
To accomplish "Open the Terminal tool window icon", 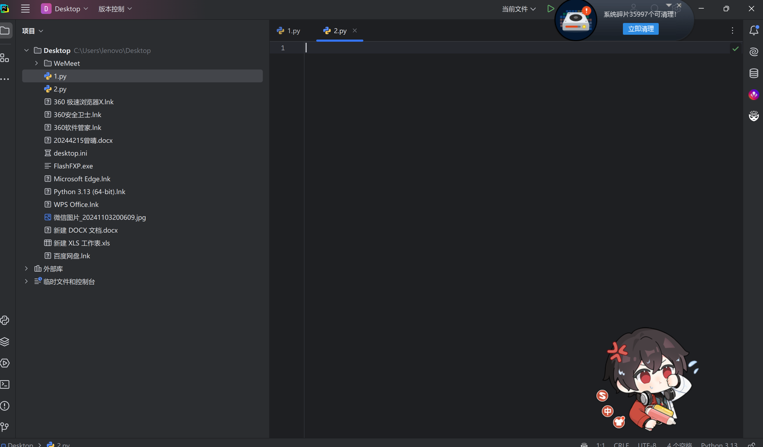I will (5, 384).
